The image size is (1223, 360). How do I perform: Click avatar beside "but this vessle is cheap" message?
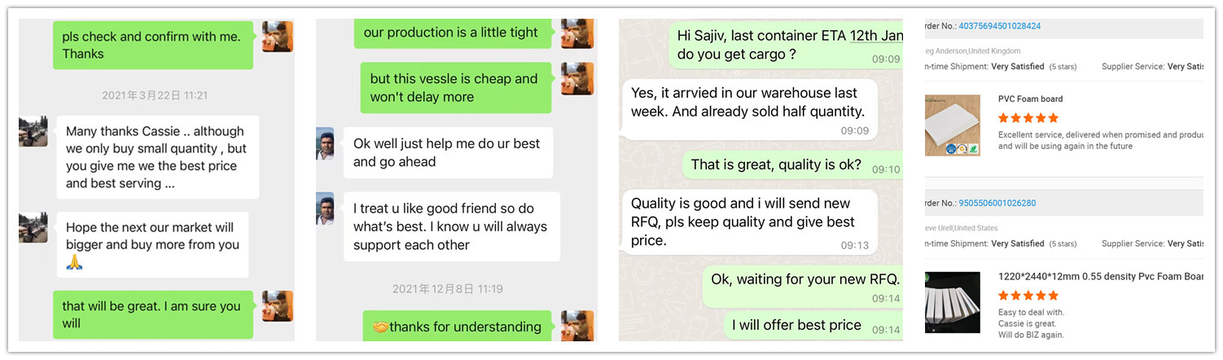tap(577, 78)
